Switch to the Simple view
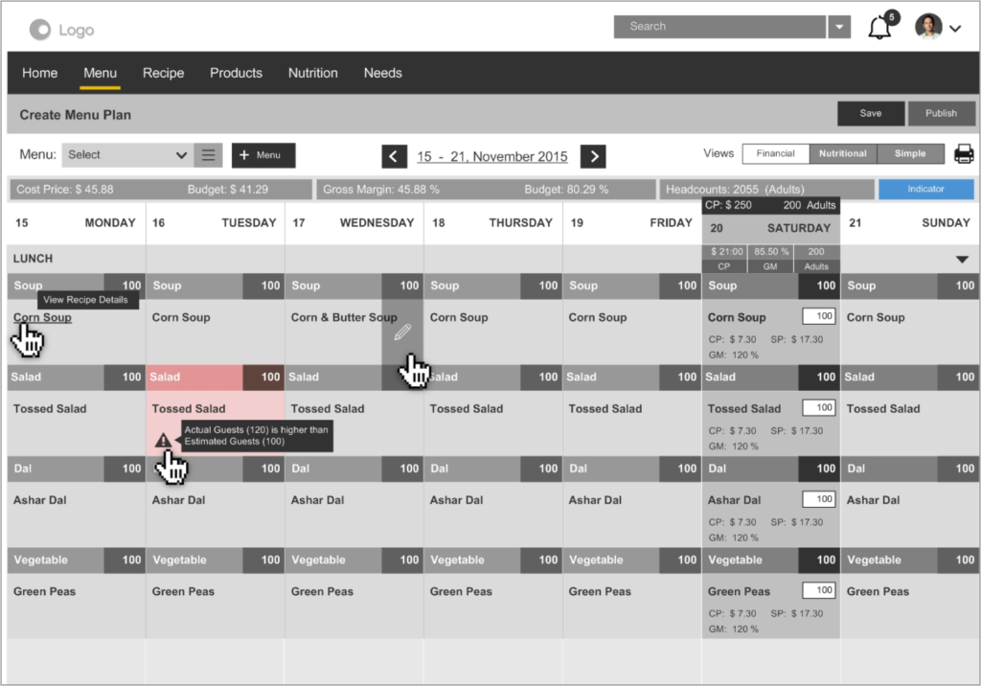 (910, 154)
